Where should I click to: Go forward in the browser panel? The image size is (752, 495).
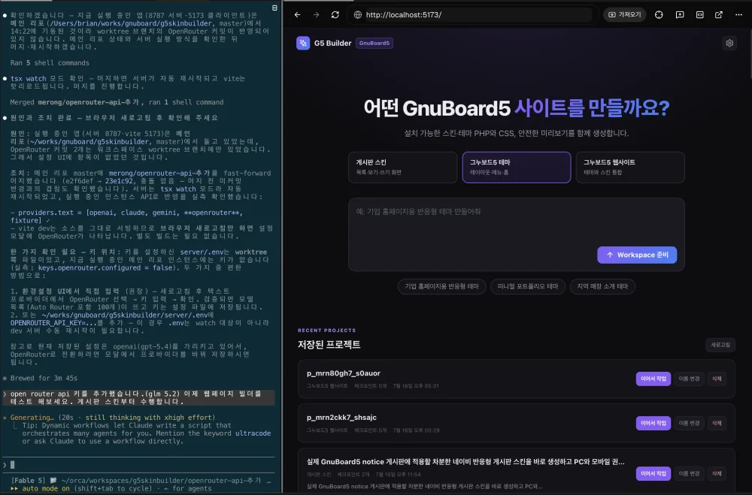click(316, 15)
